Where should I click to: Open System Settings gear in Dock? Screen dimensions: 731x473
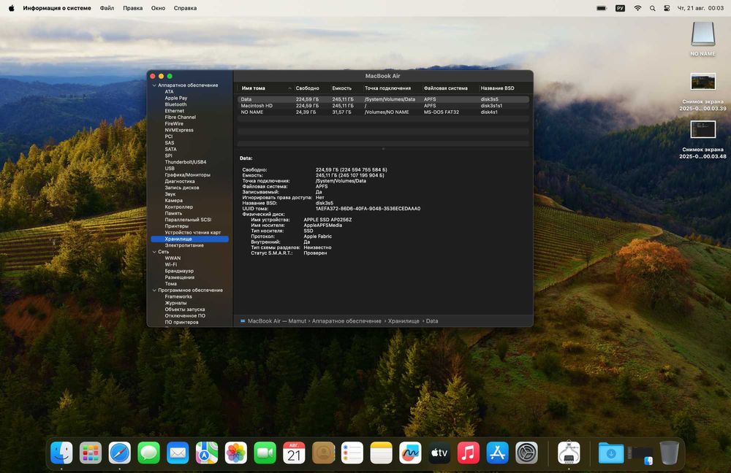coord(527,453)
